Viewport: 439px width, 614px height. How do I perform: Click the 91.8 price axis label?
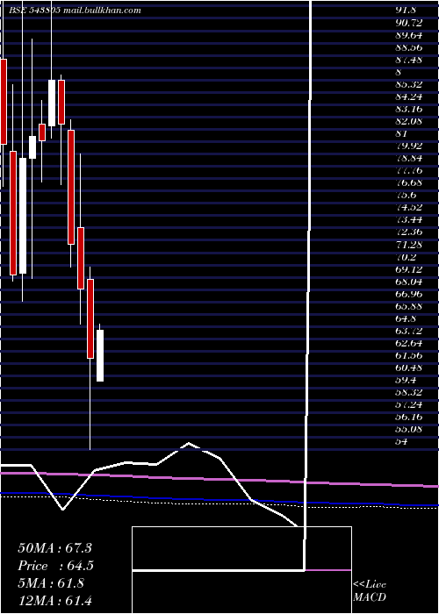coord(406,11)
